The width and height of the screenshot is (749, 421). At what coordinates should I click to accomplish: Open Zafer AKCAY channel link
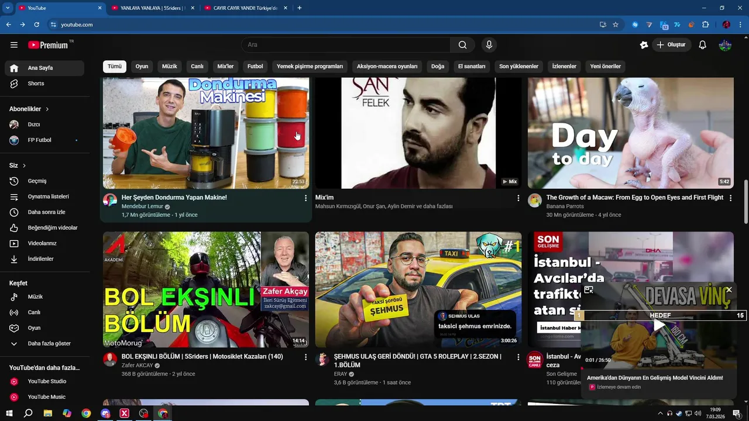click(137, 365)
